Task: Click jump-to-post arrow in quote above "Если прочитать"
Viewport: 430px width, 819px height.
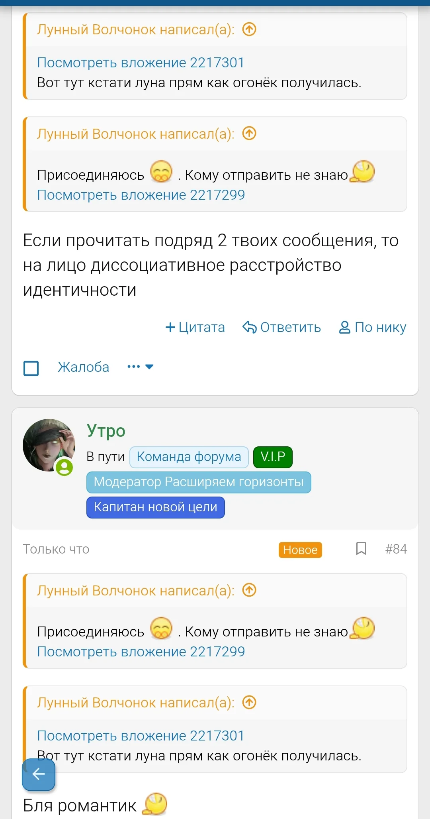Action: (249, 134)
